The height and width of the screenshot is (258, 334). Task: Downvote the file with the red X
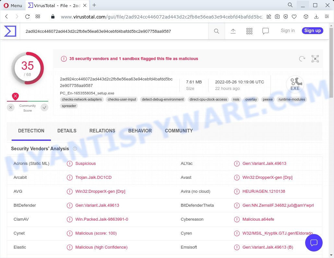point(15,96)
